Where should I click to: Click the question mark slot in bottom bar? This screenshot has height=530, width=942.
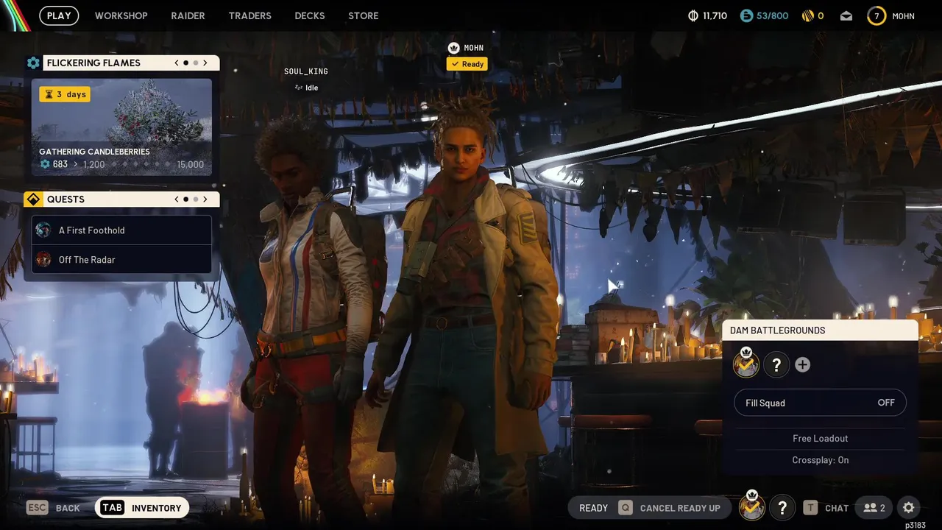[782, 508]
